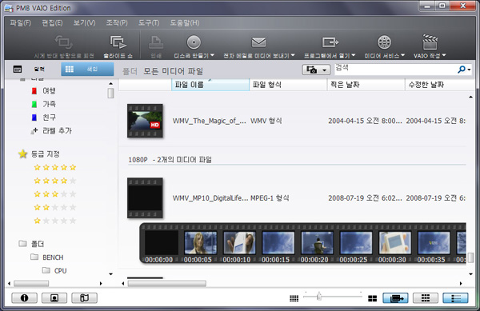The image size is (480, 311).
Task: Switch to the calendar (달력) view
Action: point(30,69)
